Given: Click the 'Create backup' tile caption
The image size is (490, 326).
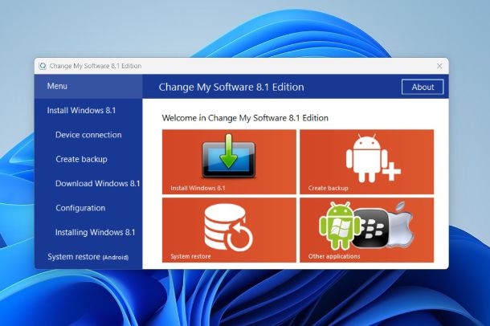Looking at the screenshot, I should click(x=328, y=188).
